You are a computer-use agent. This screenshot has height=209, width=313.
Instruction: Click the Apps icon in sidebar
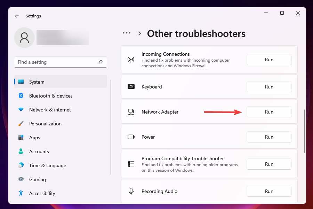click(21, 137)
